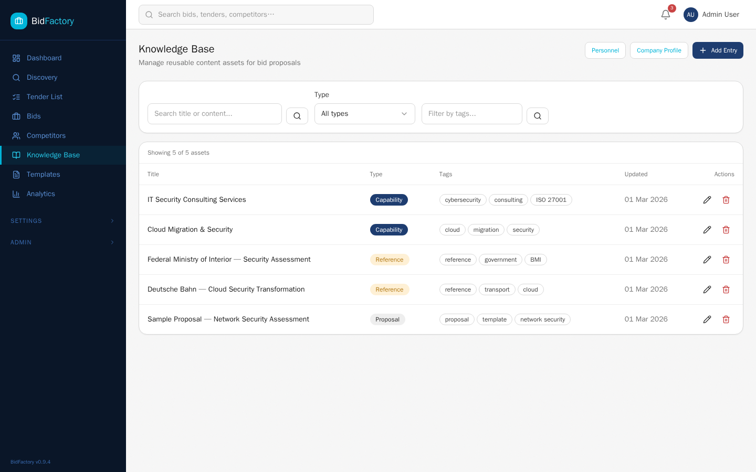Go to Discovery in the sidebar
Viewport: 756px width, 472px height.
(x=63, y=78)
